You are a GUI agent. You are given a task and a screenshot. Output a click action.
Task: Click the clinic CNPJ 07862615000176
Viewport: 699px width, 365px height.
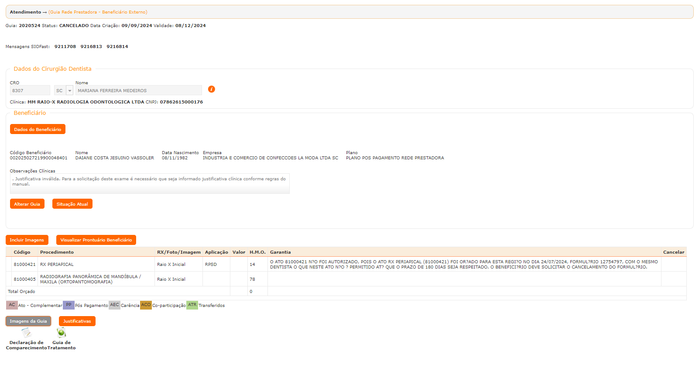pos(182,102)
